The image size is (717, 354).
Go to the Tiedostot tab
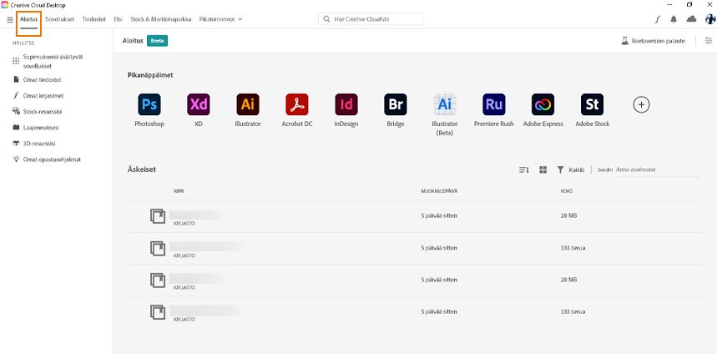(94, 19)
